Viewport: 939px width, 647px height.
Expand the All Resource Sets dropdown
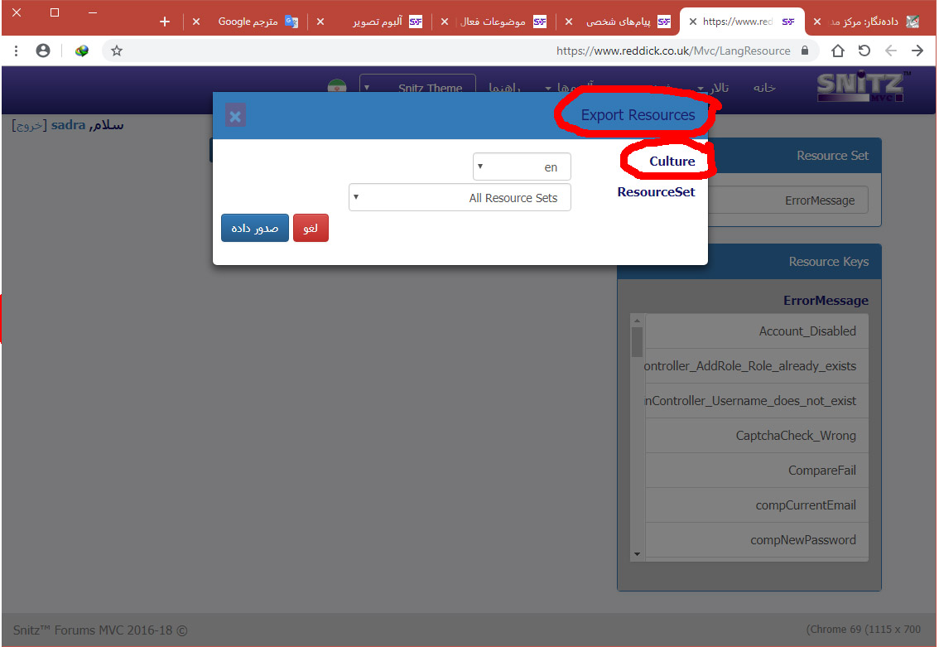tap(460, 198)
